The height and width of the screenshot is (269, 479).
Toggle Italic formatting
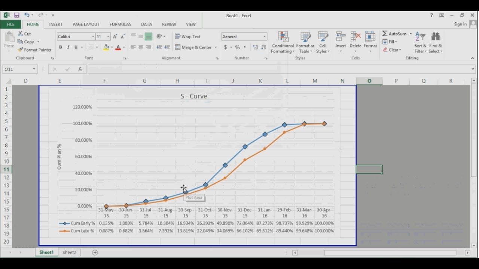pos(68,47)
